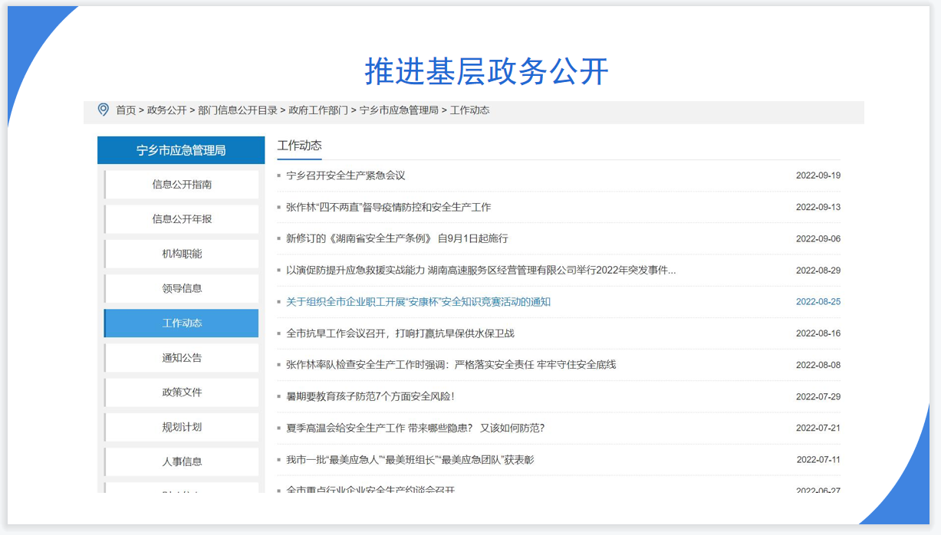Click the 工作动态 section heading tab

pos(299,146)
